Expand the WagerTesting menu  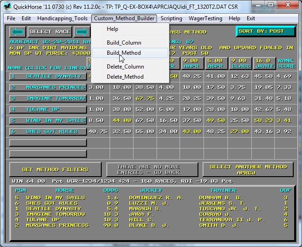point(205,18)
